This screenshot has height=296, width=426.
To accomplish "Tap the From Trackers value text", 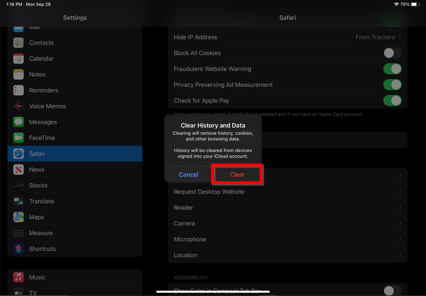I will pos(375,37).
